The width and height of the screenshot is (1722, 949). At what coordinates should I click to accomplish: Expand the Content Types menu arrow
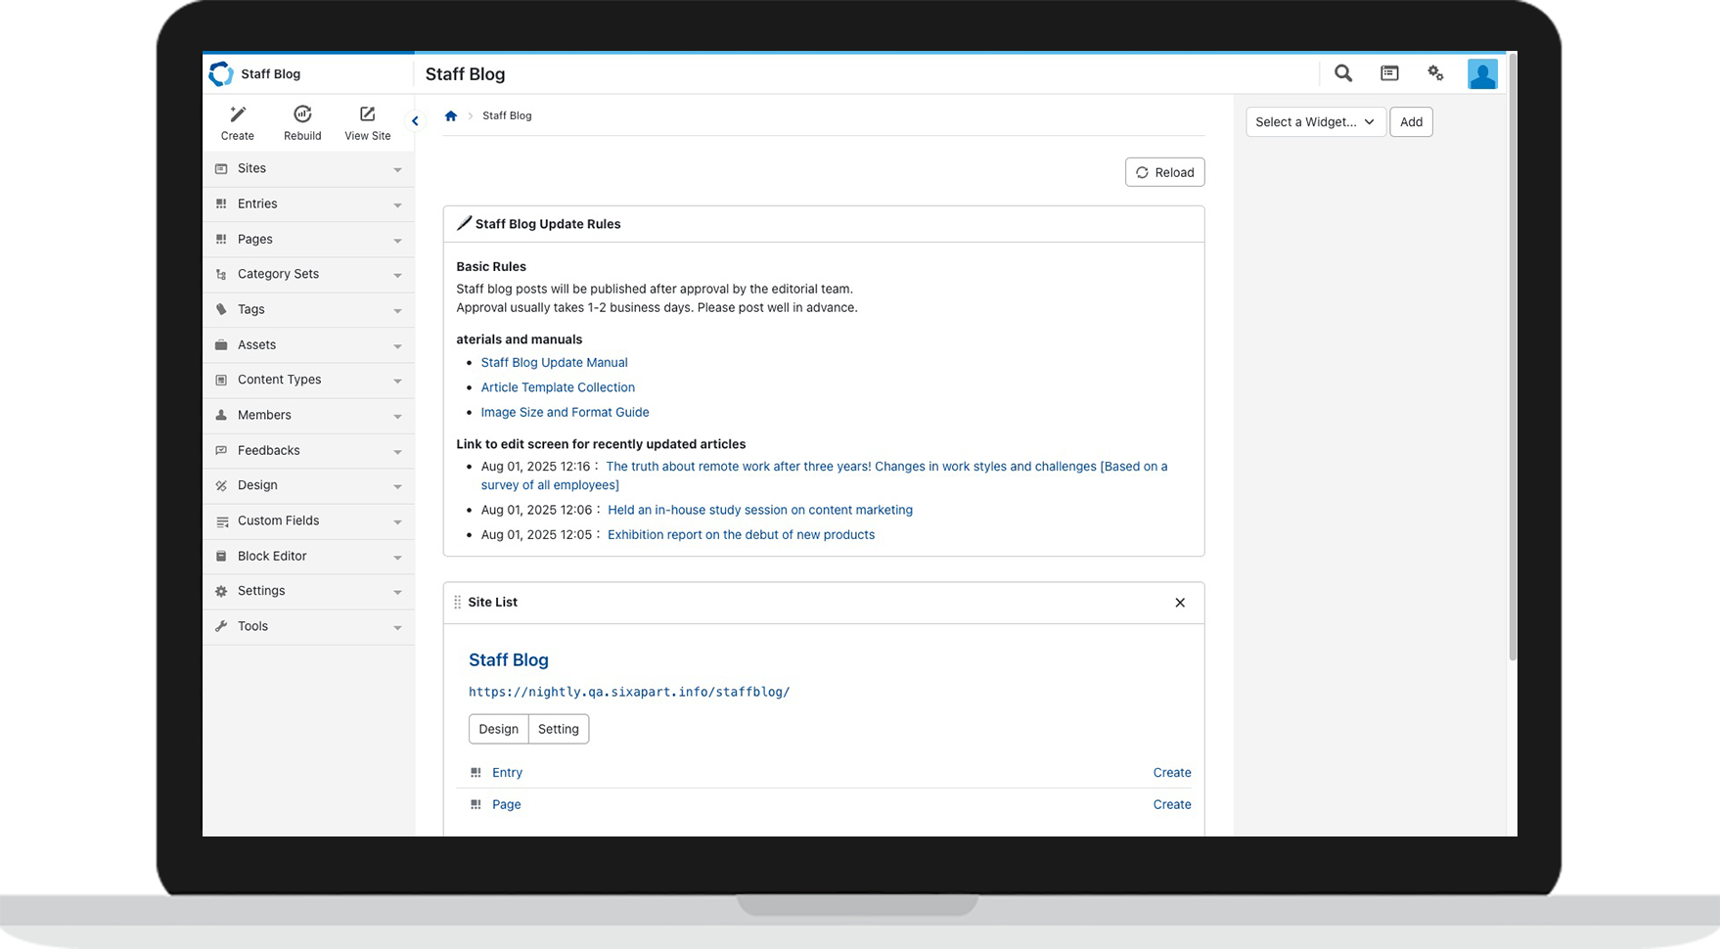click(397, 381)
